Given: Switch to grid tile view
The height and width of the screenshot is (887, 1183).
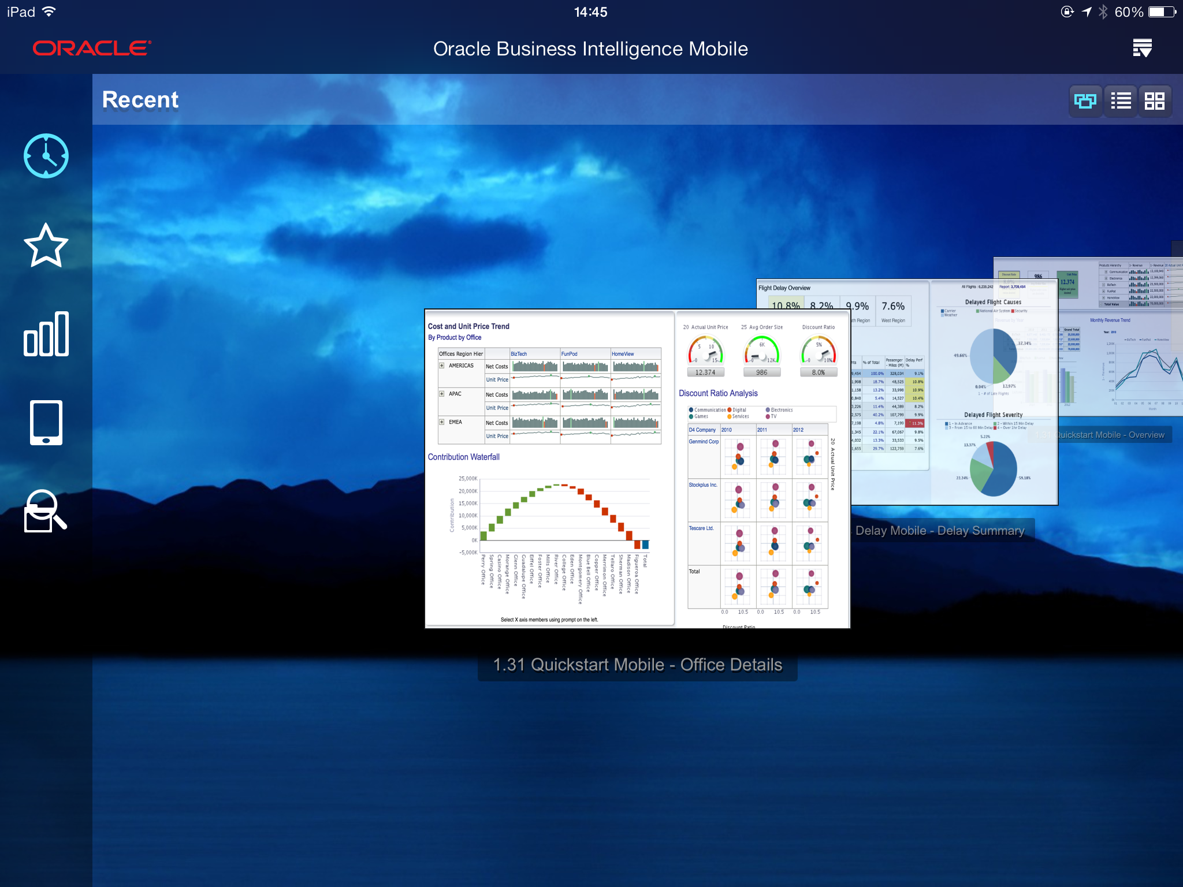Looking at the screenshot, I should click(x=1155, y=101).
